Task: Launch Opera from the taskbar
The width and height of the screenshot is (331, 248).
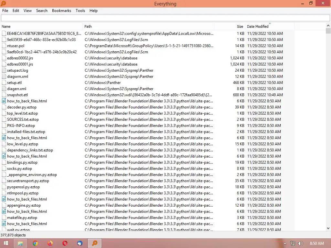Action: (65, 243)
